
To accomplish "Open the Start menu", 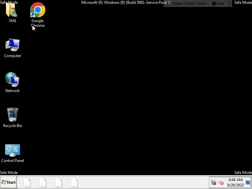I will pyautogui.click(x=9, y=182).
